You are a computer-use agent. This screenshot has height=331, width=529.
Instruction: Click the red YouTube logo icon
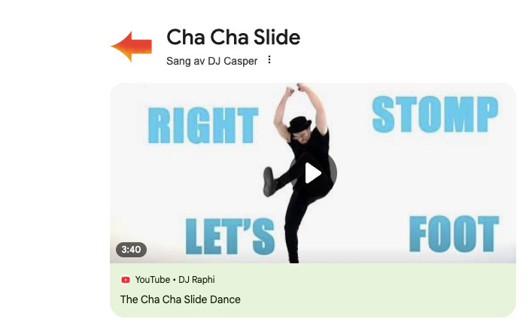coord(126,280)
